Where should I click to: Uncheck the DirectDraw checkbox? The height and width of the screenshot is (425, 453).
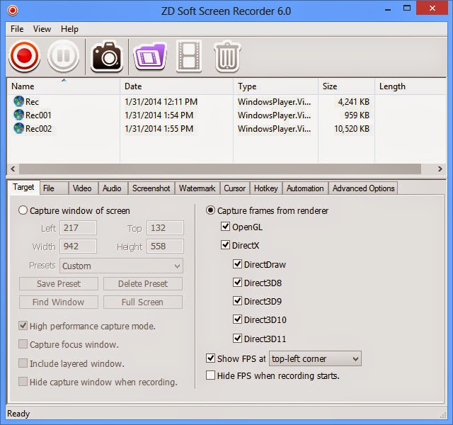(237, 263)
